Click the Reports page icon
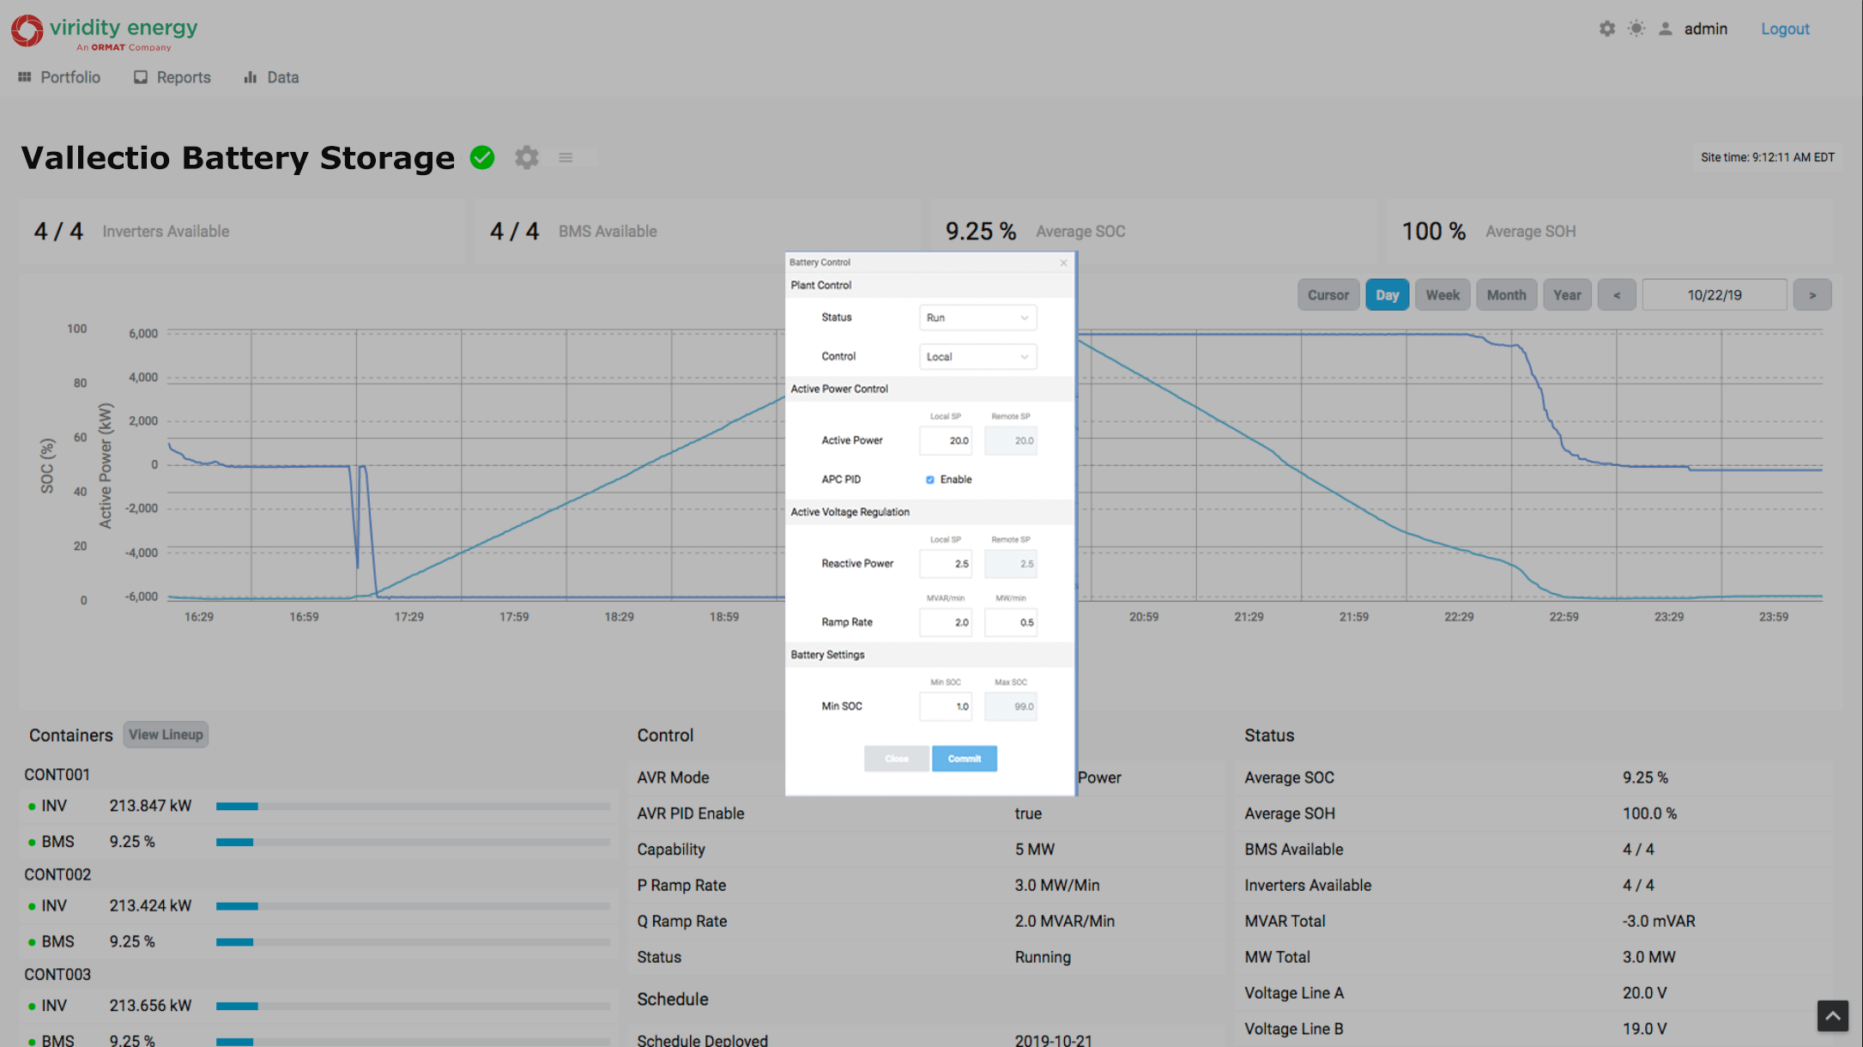Viewport: 1863px width, 1047px height. [141, 77]
